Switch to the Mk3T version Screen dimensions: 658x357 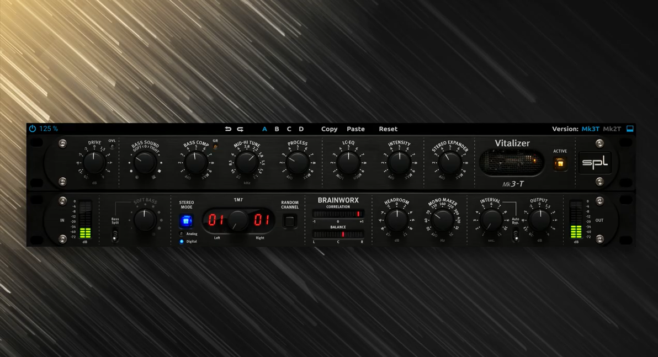tap(590, 129)
